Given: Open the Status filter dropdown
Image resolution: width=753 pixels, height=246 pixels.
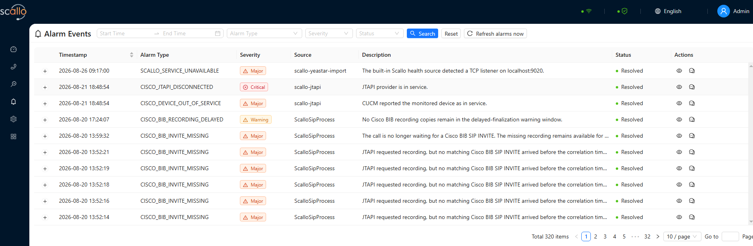Looking at the screenshot, I should pyautogui.click(x=380, y=33).
